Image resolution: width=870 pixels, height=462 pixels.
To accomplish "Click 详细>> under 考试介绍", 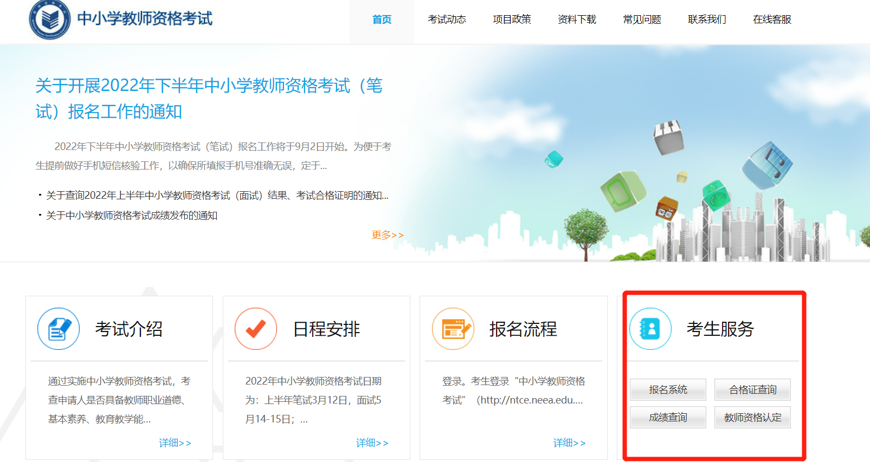I will (175, 443).
